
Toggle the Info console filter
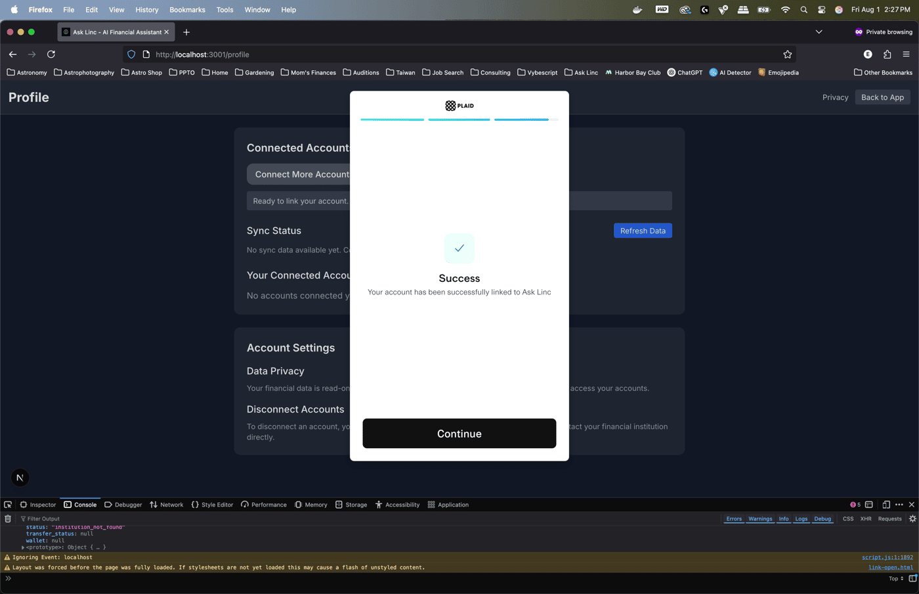pyautogui.click(x=784, y=519)
